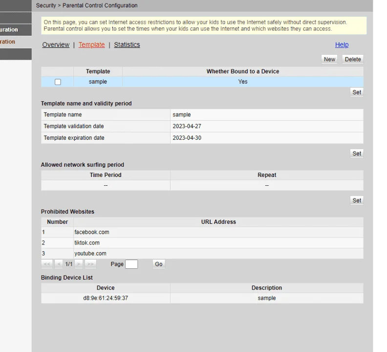The height and width of the screenshot is (352, 387).
Task: Click Set button above Prohibited Websites
Action: [x=357, y=200]
